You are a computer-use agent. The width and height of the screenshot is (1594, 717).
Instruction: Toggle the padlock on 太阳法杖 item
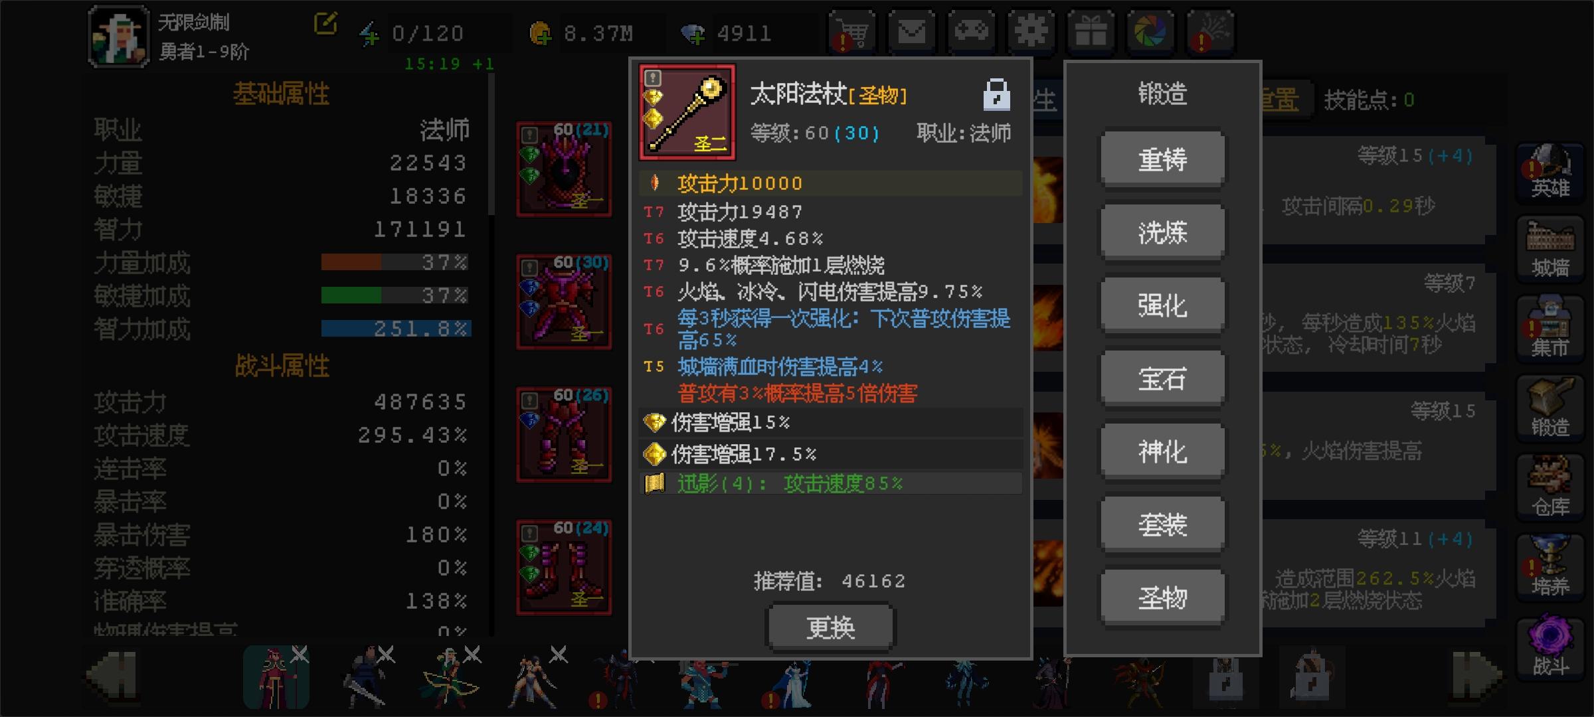pyautogui.click(x=996, y=94)
